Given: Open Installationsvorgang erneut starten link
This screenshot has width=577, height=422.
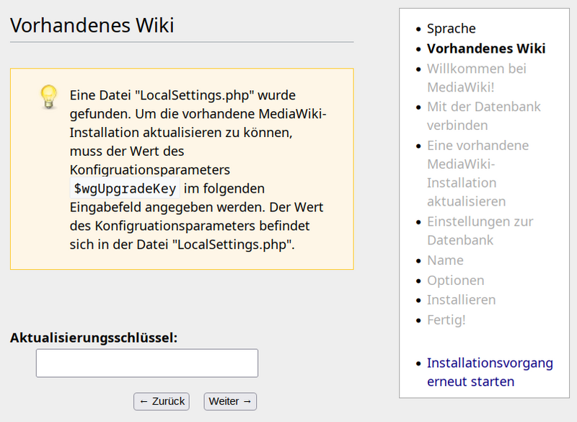Looking at the screenshot, I should [x=490, y=372].
